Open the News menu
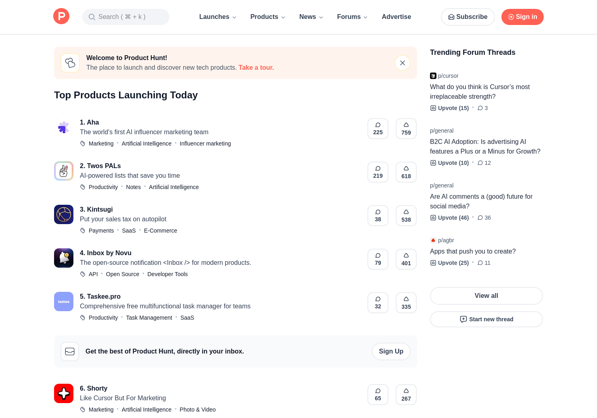Viewport: 597px width, 418px height. point(311,17)
